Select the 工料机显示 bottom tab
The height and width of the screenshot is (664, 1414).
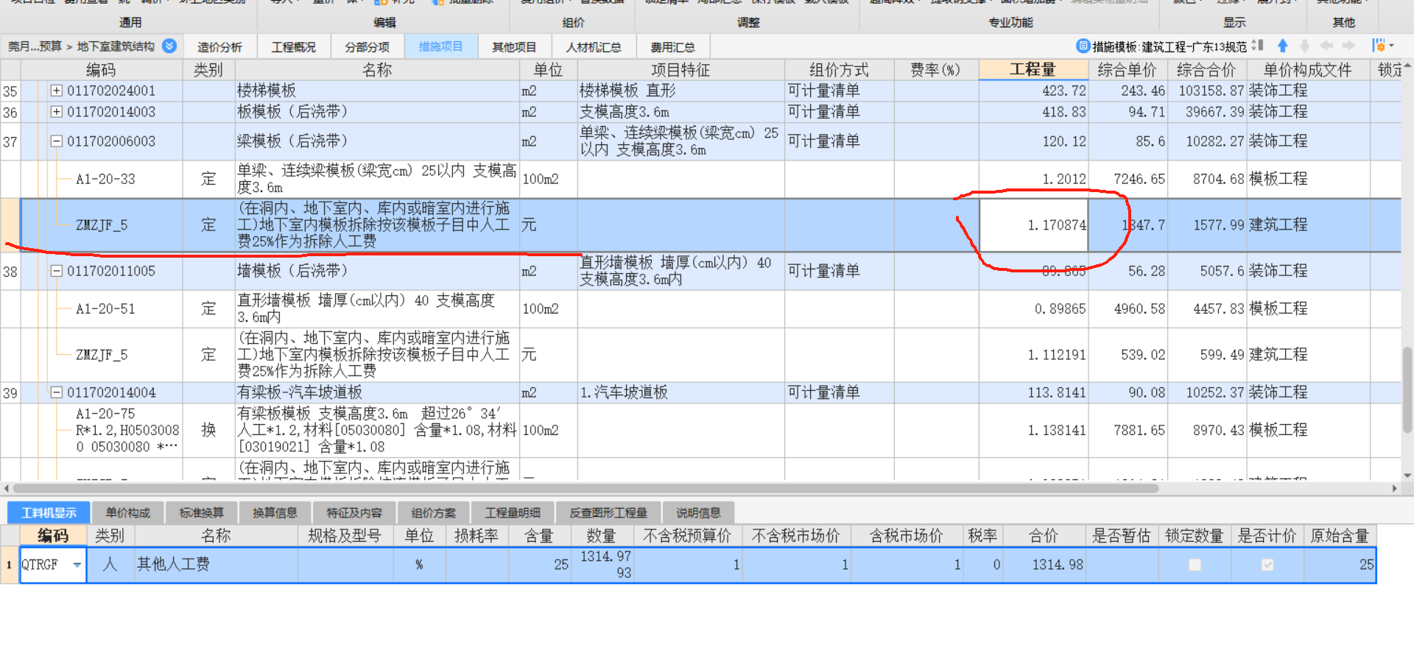tap(49, 512)
